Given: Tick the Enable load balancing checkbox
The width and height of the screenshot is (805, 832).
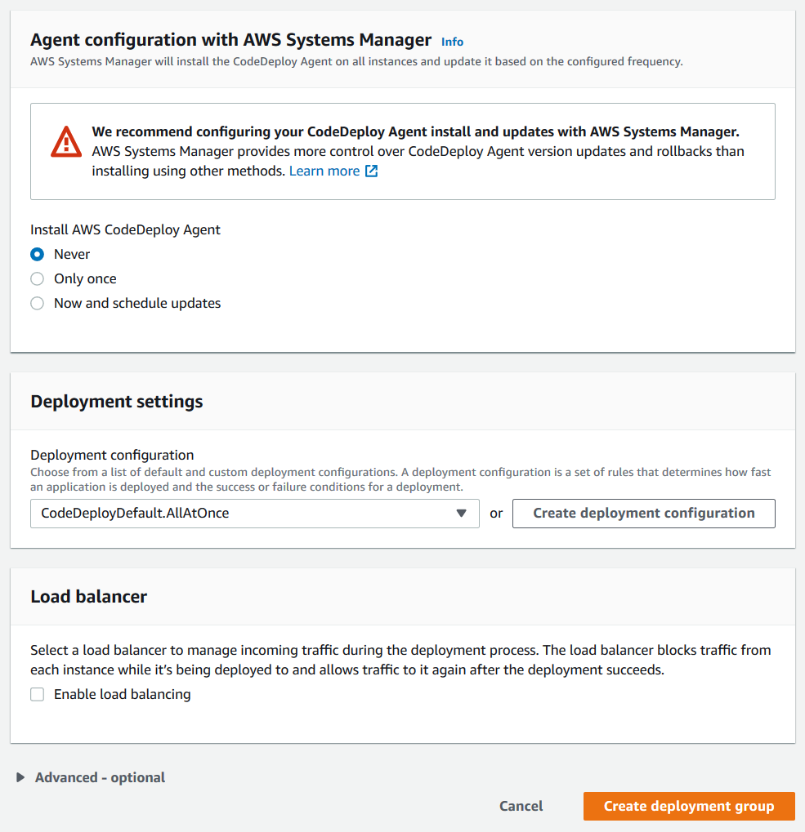Looking at the screenshot, I should (37, 694).
